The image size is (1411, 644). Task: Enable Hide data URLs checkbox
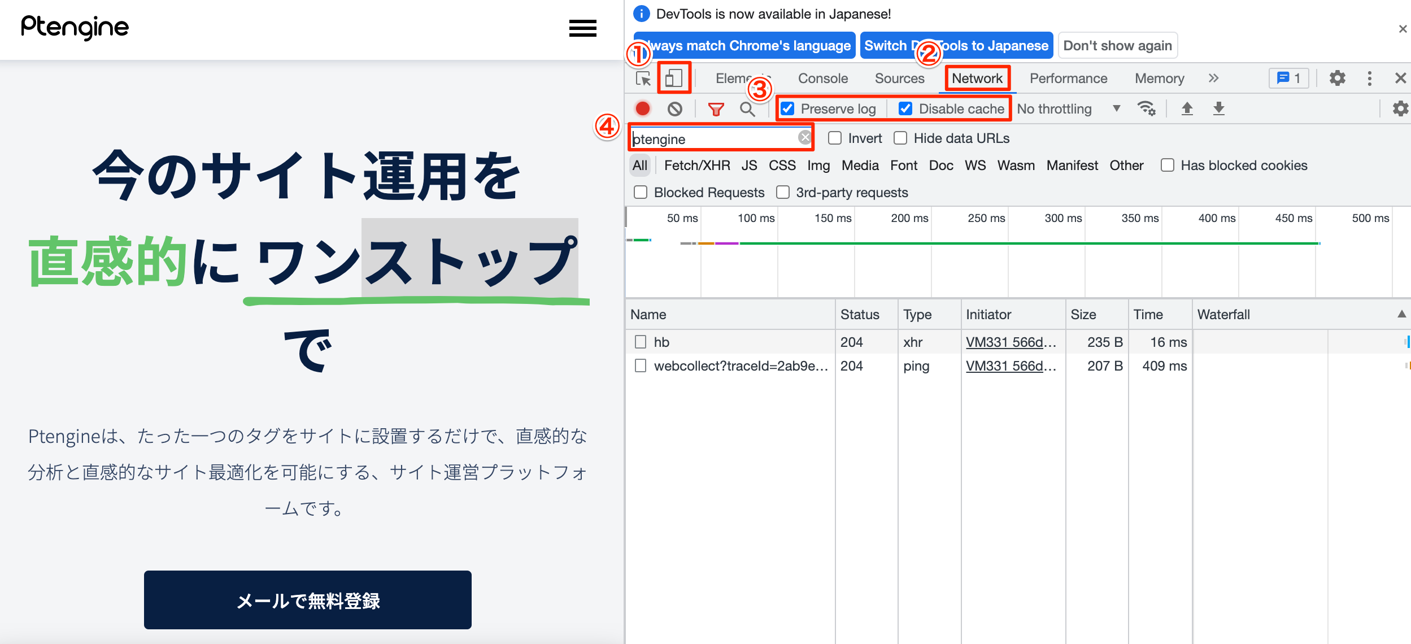coord(900,138)
